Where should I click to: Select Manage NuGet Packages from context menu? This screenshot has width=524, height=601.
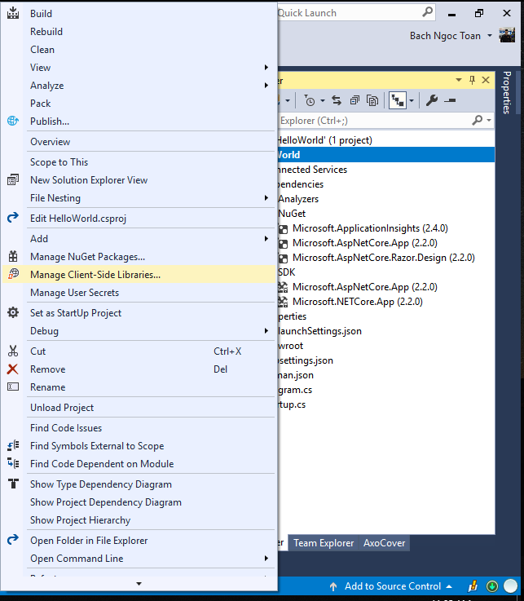(x=87, y=257)
